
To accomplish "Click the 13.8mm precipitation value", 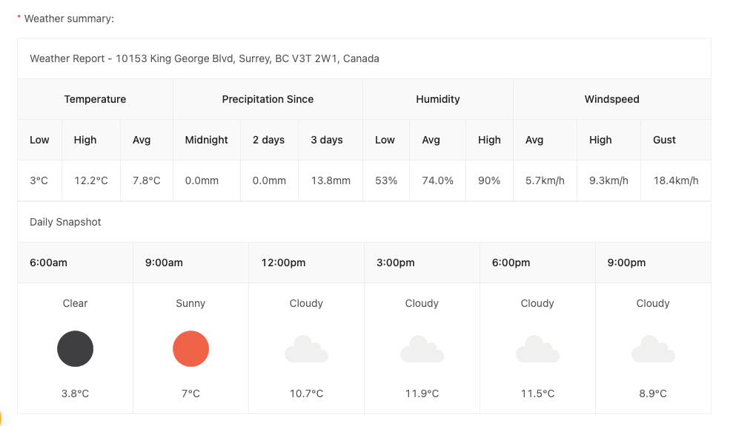I will 331,180.
